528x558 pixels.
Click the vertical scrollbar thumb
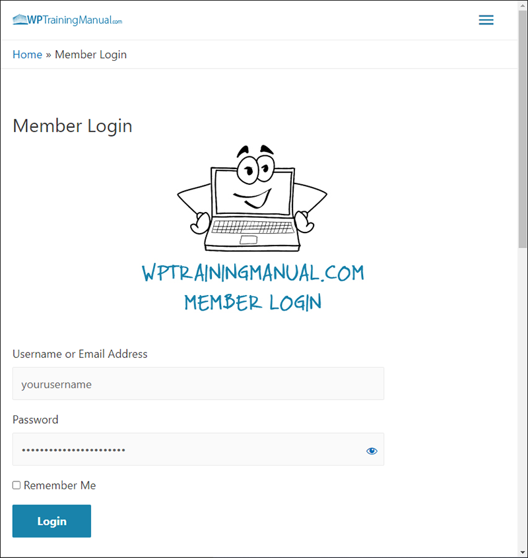pyautogui.click(x=523, y=128)
